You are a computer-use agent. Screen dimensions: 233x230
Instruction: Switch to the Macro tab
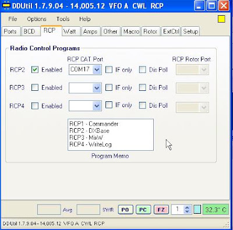point(131,31)
